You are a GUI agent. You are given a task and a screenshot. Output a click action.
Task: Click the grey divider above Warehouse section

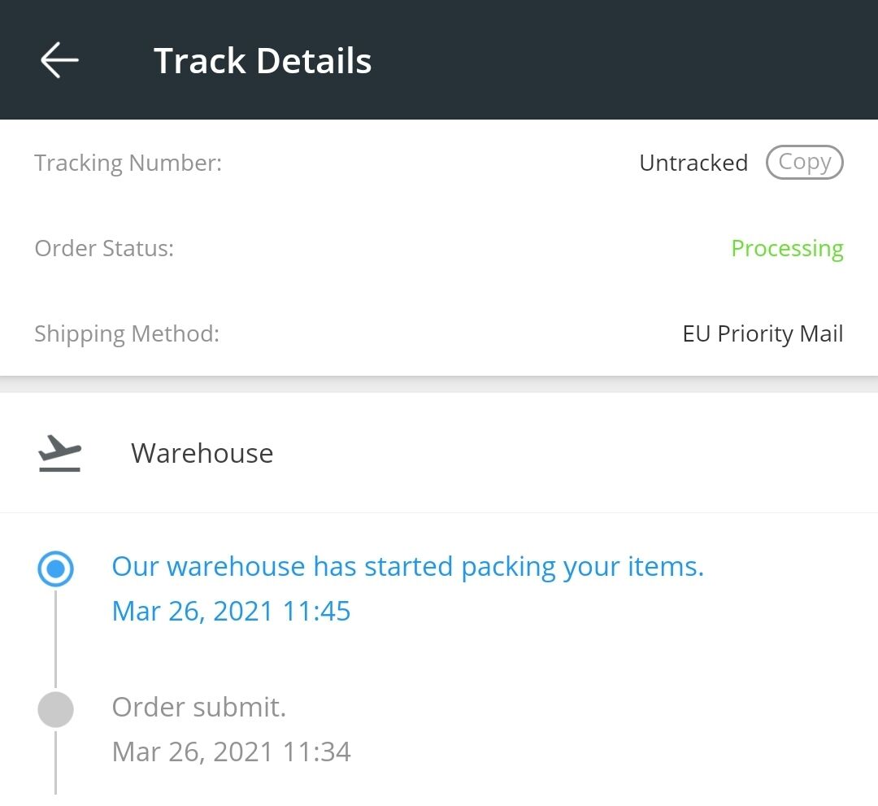click(439, 384)
